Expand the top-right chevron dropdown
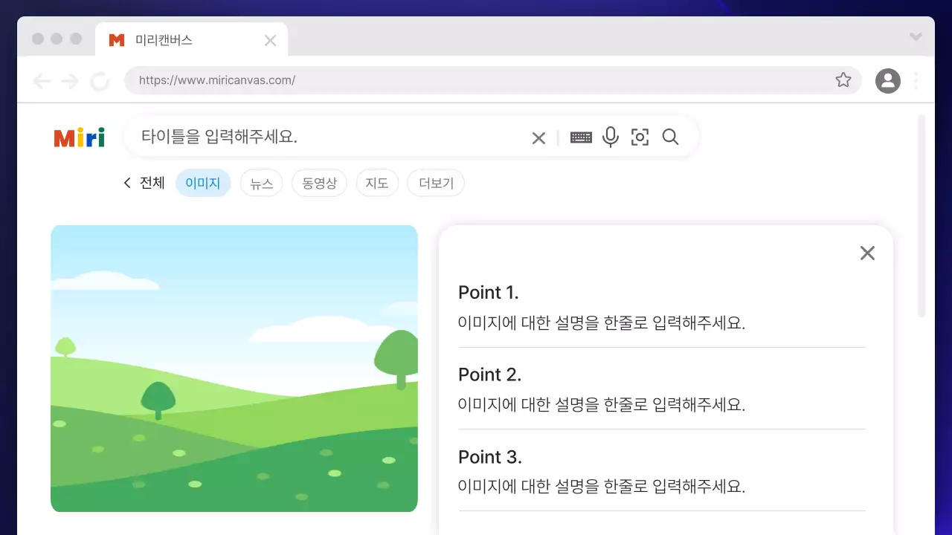Screen dimensions: 952x535 tap(916, 37)
